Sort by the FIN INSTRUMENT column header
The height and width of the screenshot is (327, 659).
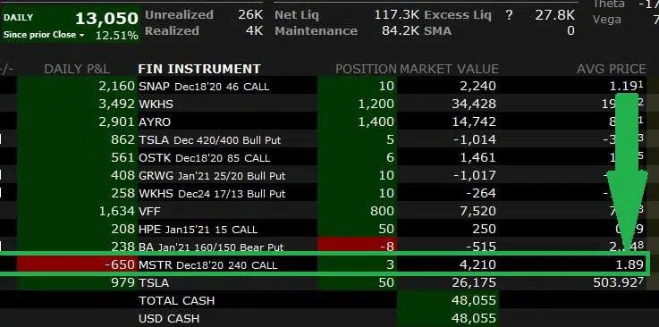point(199,69)
